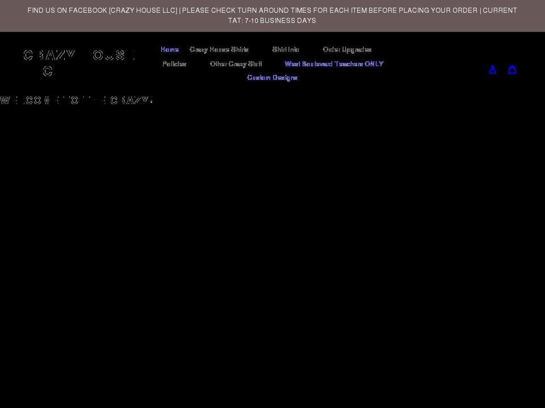Expand the Shirt Info menu

(287, 49)
